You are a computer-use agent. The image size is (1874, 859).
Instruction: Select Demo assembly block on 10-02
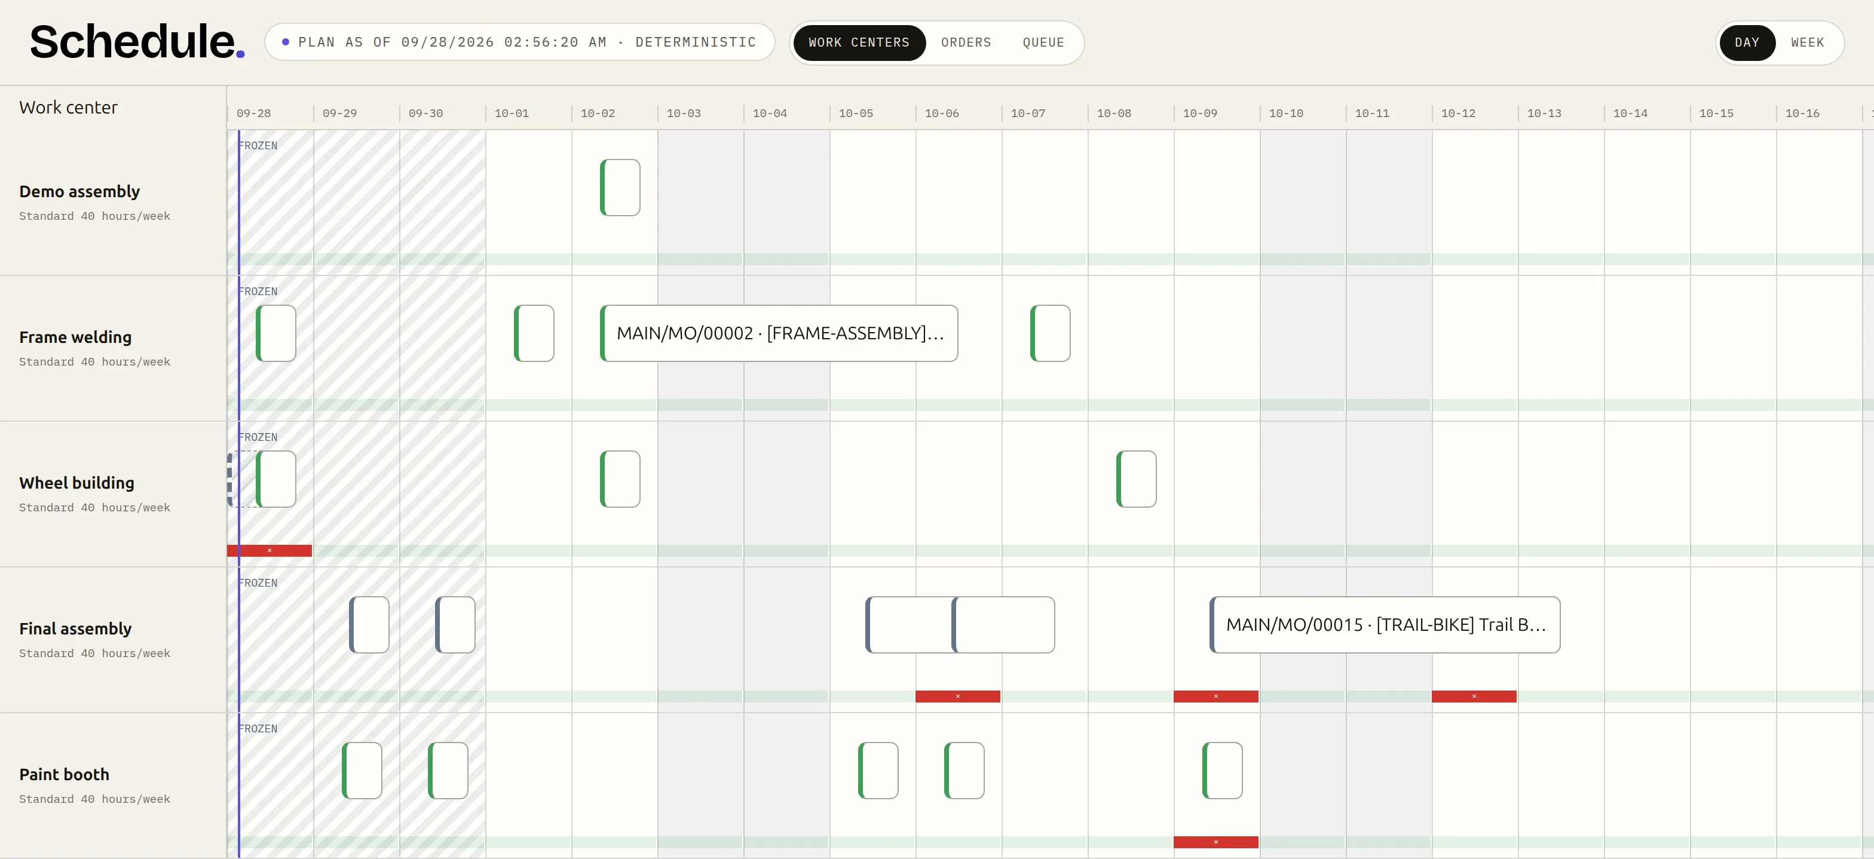click(x=620, y=188)
